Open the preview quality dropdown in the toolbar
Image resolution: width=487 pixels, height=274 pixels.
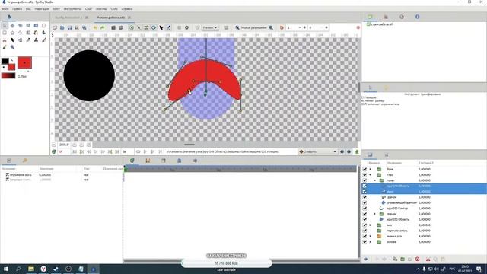[210, 27]
